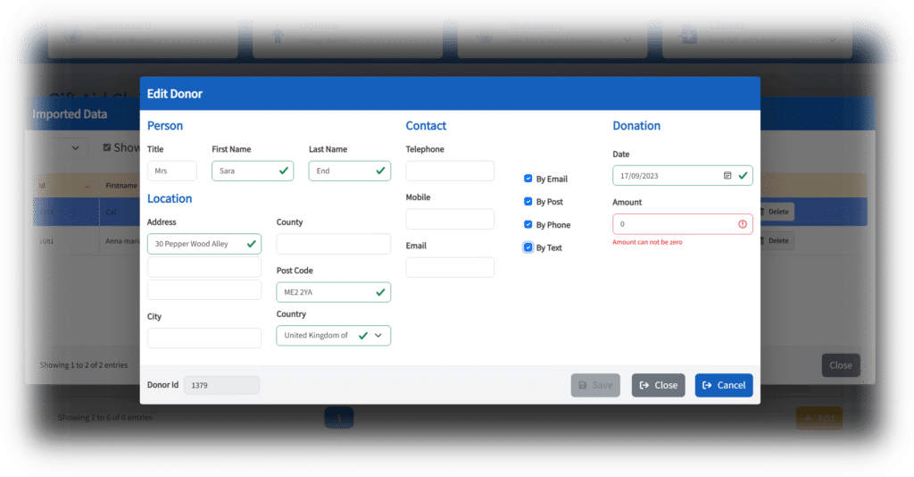Click the Cancel button
This screenshot has width=914, height=477.
point(724,385)
